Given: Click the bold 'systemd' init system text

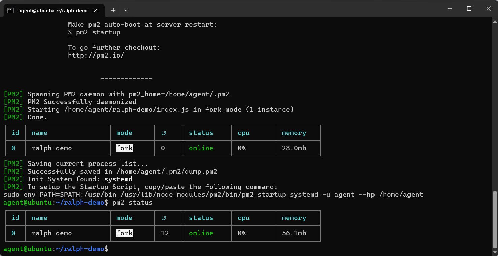Looking at the screenshot, I should coord(118,179).
